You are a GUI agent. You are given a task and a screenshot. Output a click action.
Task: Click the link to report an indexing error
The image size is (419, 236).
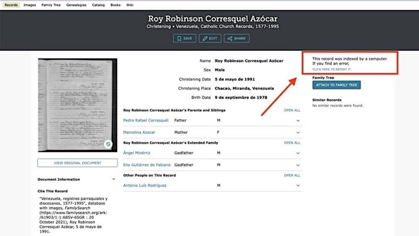click(x=331, y=69)
